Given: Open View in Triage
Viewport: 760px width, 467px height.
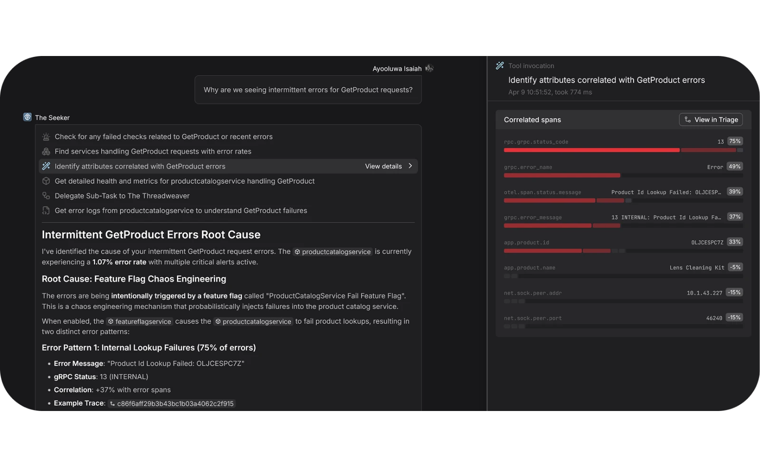Looking at the screenshot, I should [x=711, y=120].
